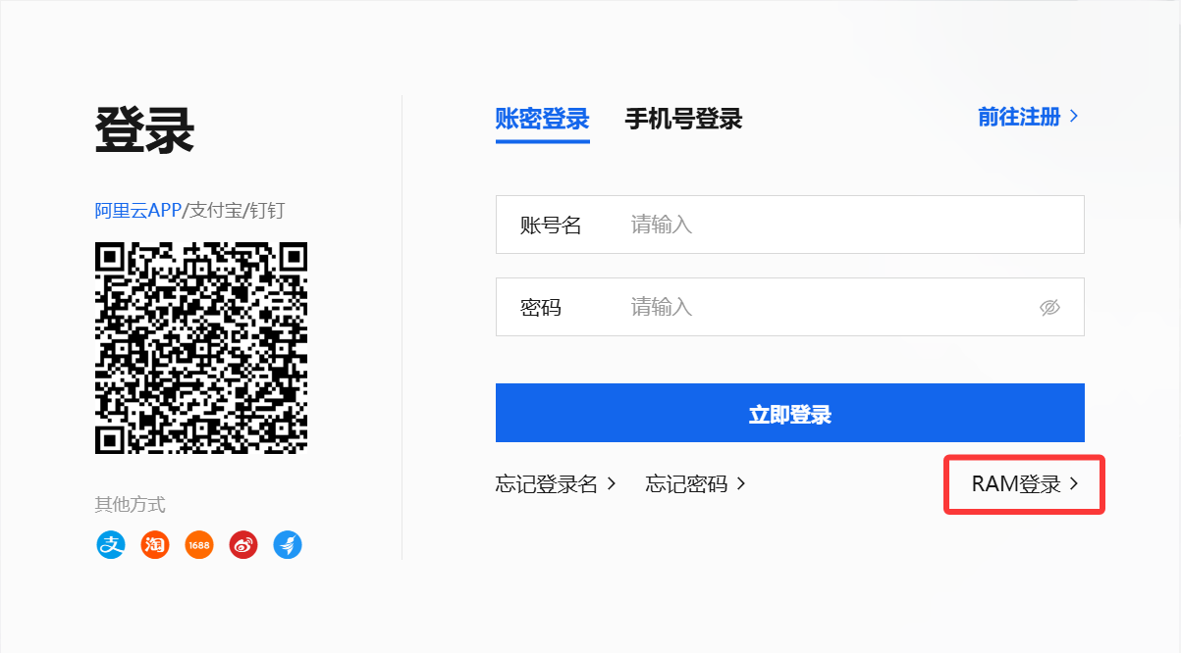Image resolution: width=1181 pixels, height=653 pixels.
Task: Focus the 账号名 input field
Action: tap(790, 225)
